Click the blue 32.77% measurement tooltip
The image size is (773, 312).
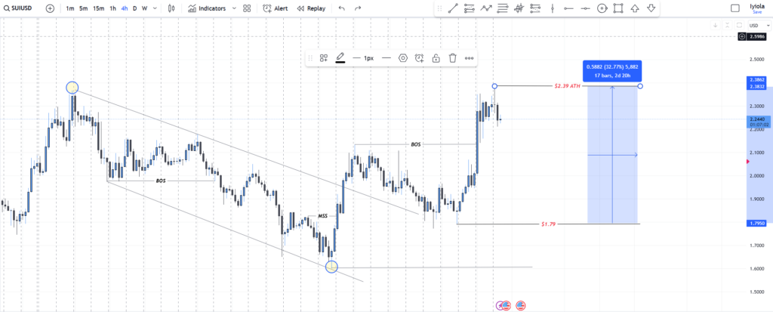(613, 71)
